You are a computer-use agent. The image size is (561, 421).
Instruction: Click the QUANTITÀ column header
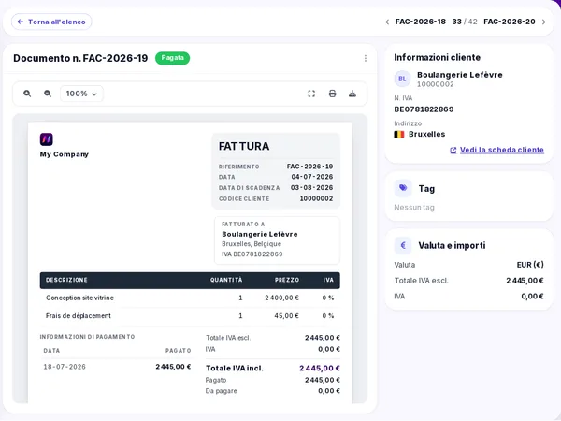tap(226, 280)
